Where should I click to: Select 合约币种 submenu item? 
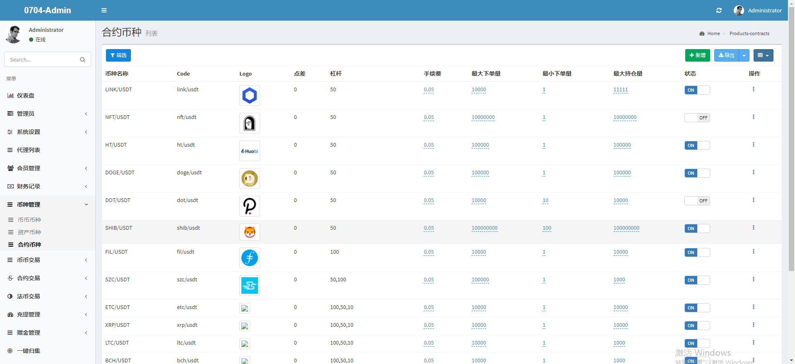[x=48, y=245]
